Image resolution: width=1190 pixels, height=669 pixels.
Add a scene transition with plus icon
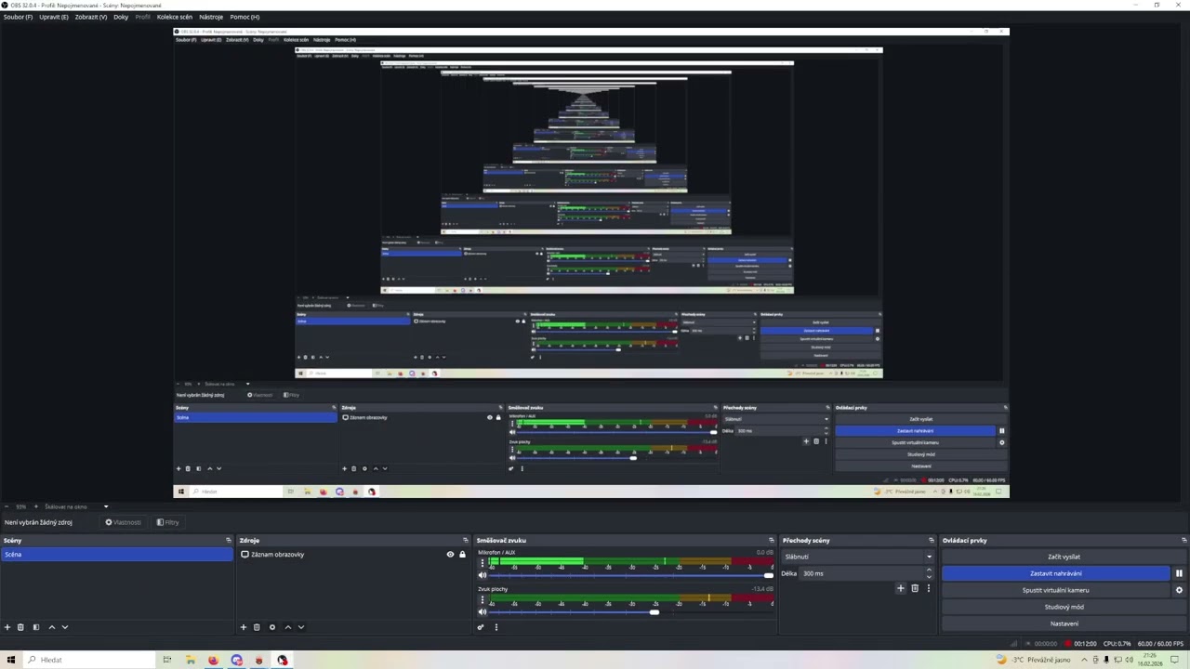click(900, 588)
